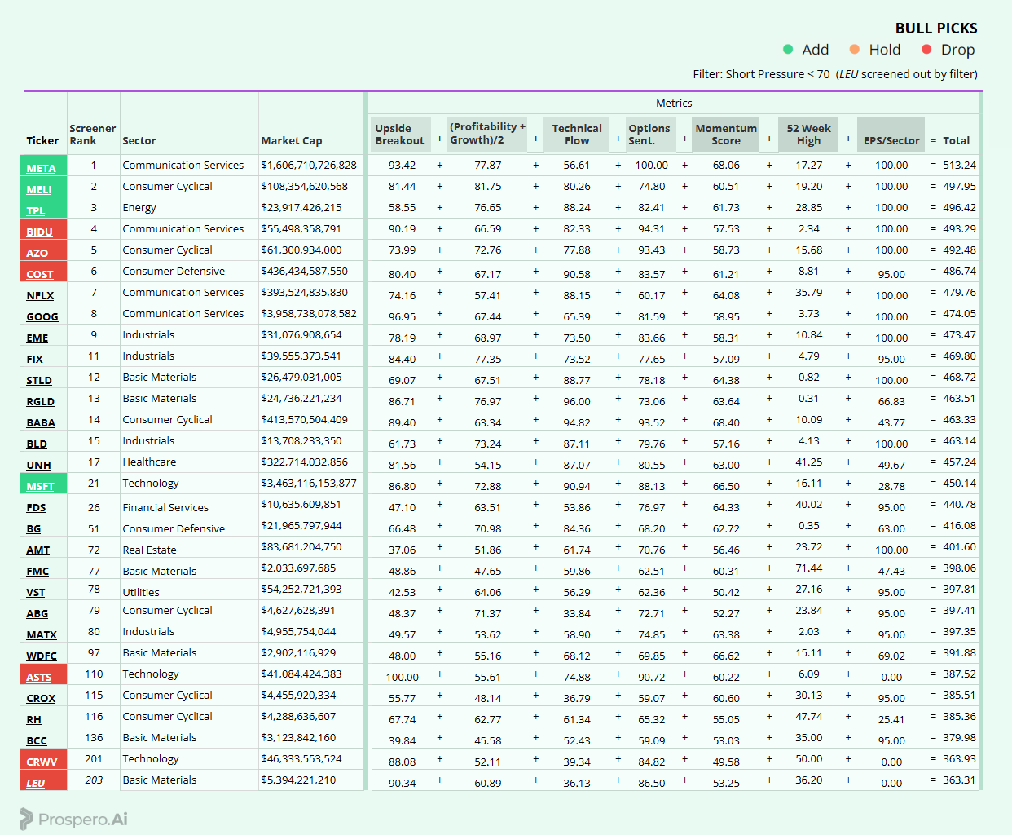The image size is (1012, 835).
Task: Click FMC's 52 week high 71.44
Action: coord(809,568)
